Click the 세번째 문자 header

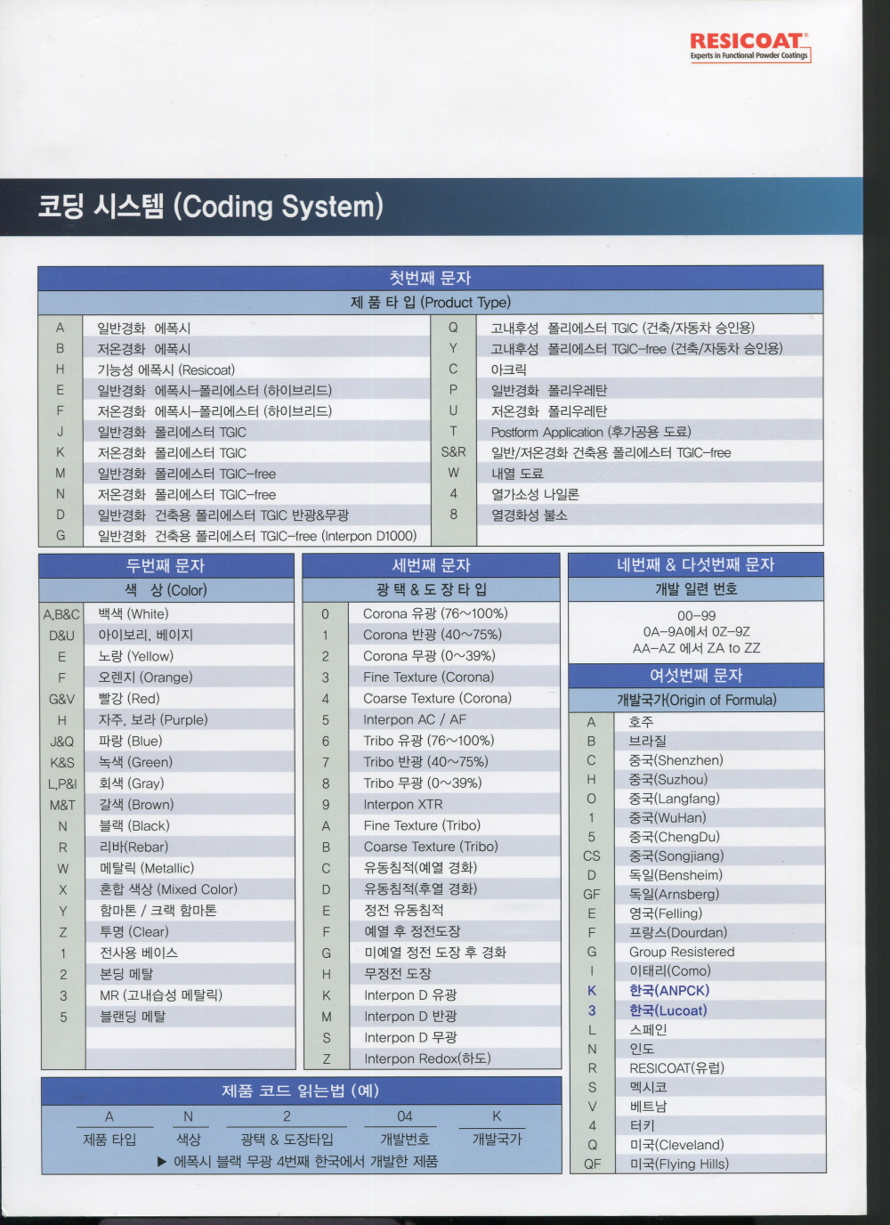431,565
